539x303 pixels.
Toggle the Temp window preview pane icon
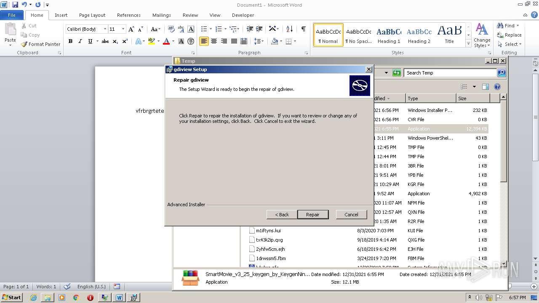485,87
